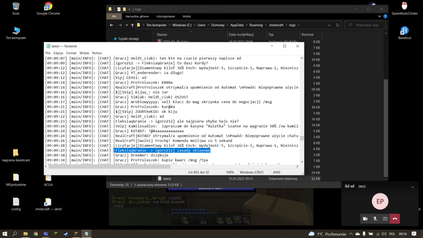Click the Kosz recycle bin icon

click(x=16, y=7)
